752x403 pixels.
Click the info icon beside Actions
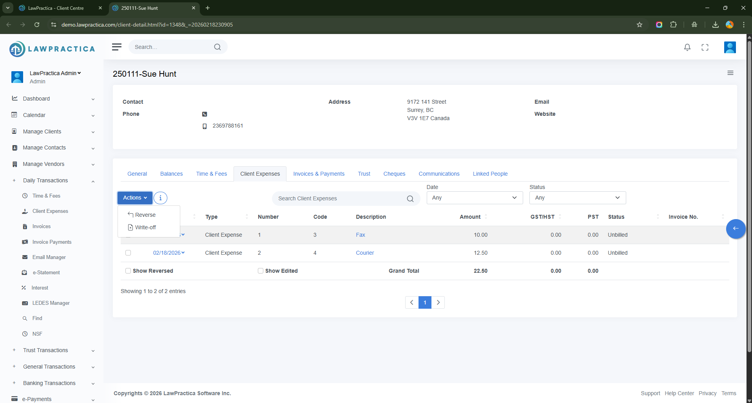[x=160, y=198]
